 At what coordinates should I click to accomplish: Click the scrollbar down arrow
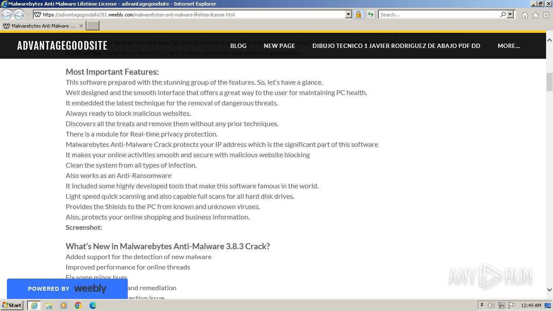point(550,290)
